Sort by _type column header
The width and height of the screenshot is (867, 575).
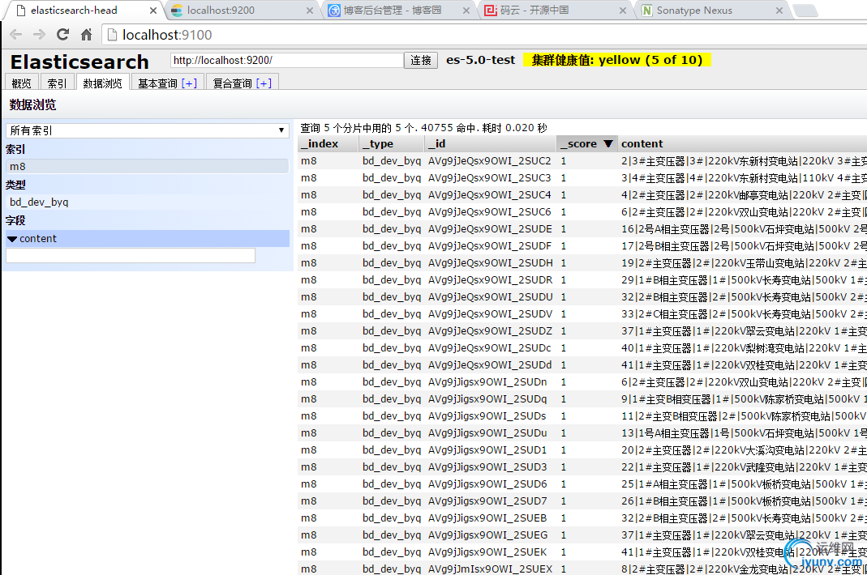(x=391, y=143)
